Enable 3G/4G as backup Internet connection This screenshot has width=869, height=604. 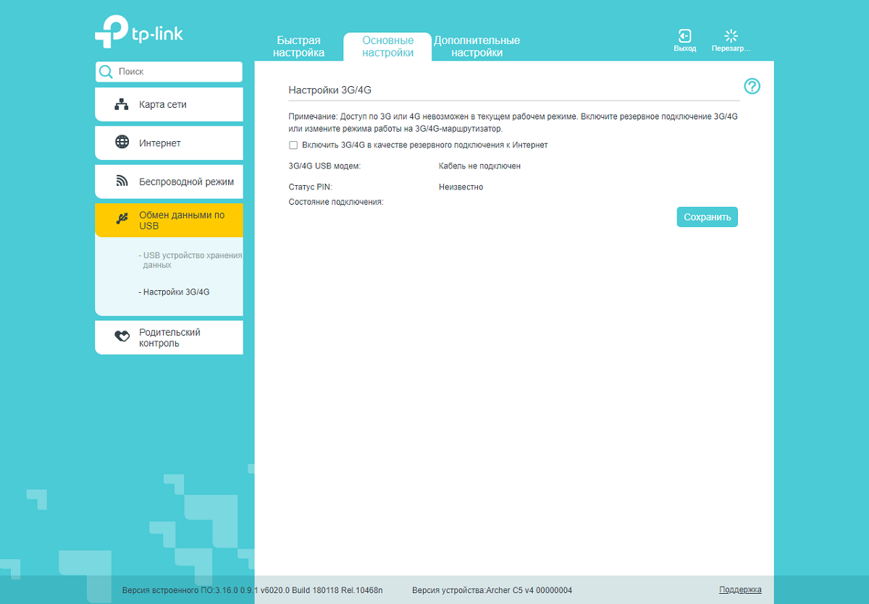(293, 145)
